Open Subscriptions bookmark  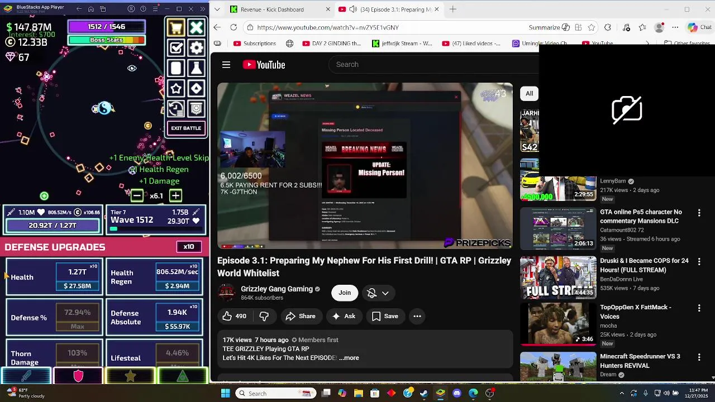pos(255,44)
